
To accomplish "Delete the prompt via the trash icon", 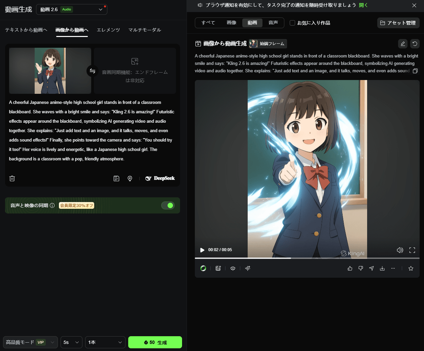I will tap(12, 178).
